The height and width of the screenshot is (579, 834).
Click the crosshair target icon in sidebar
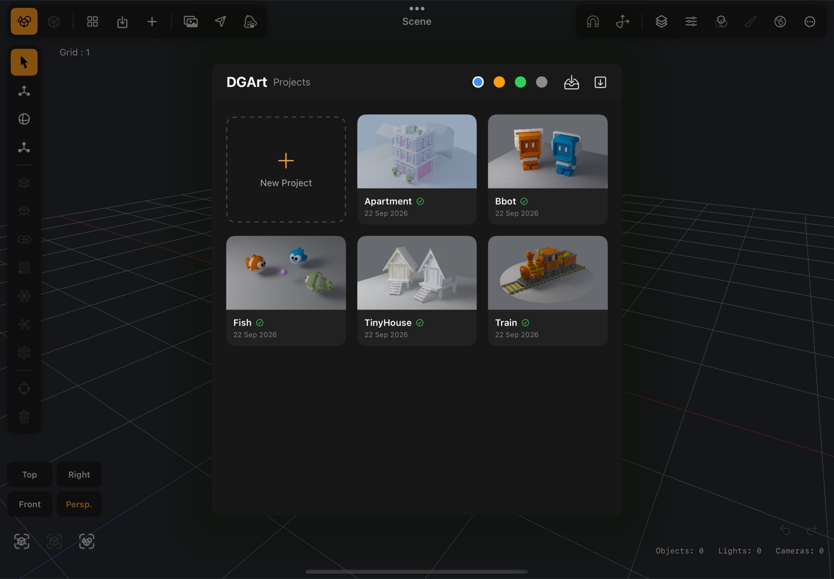24,389
